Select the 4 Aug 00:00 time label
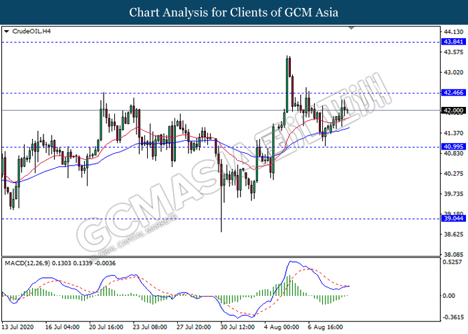Viewport: 468px width, 334px height. (281, 328)
